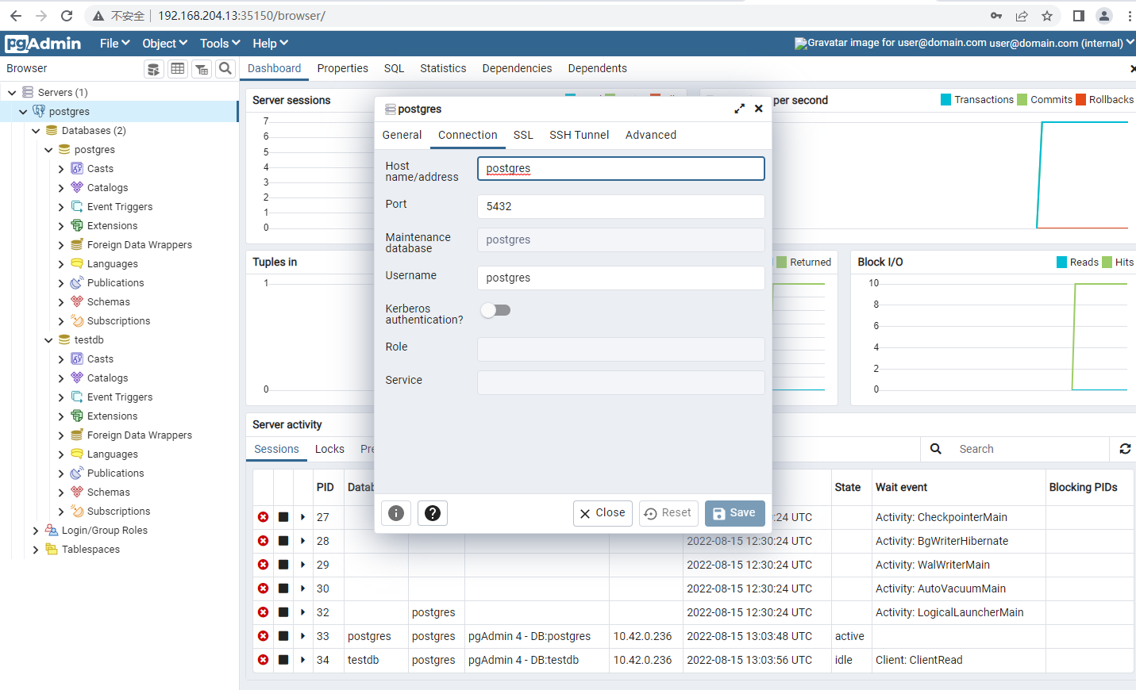Toggle Rollbacks legend series visibility

click(x=1105, y=100)
